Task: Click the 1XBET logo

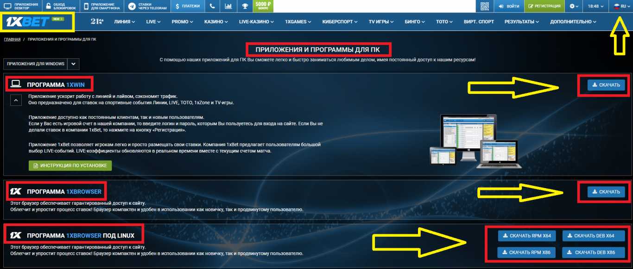Action: (x=27, y=22)
